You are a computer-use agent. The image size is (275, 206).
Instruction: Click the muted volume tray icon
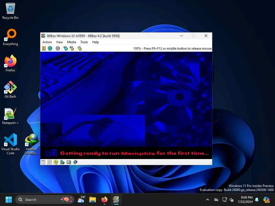(231, 200)
